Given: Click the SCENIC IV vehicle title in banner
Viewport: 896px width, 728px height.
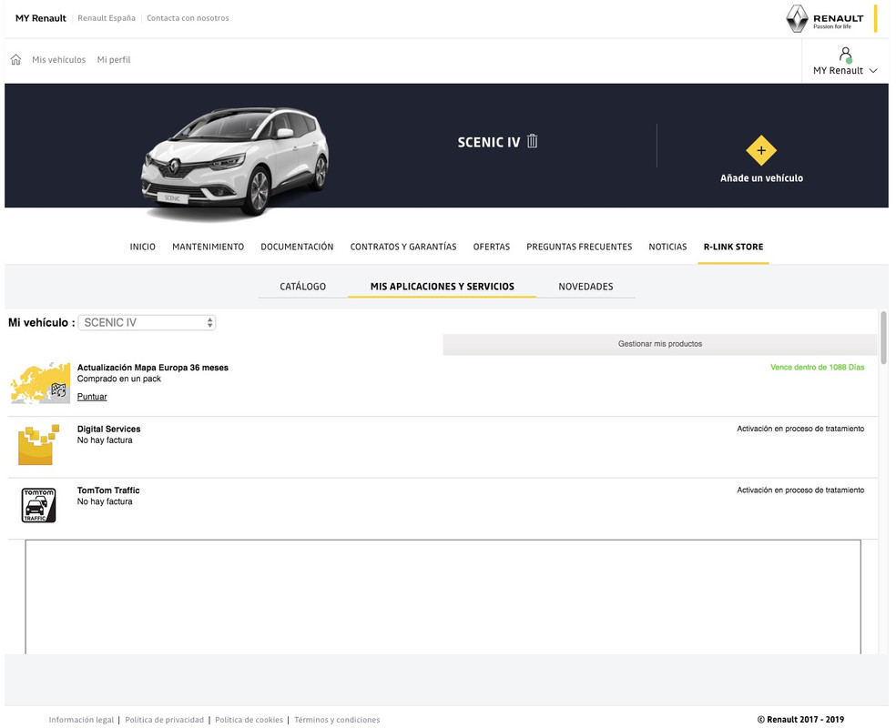Looking at the screenshot, I should (489, 142).
